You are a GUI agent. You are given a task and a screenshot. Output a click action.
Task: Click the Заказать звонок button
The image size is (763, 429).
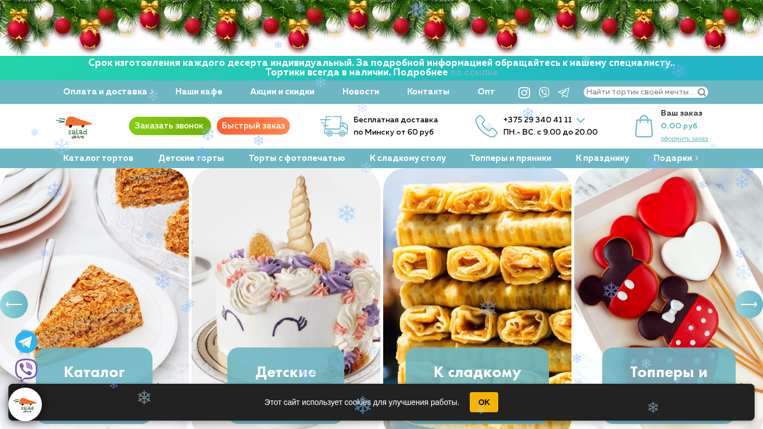pyautogui.click(x=170, y=126)
